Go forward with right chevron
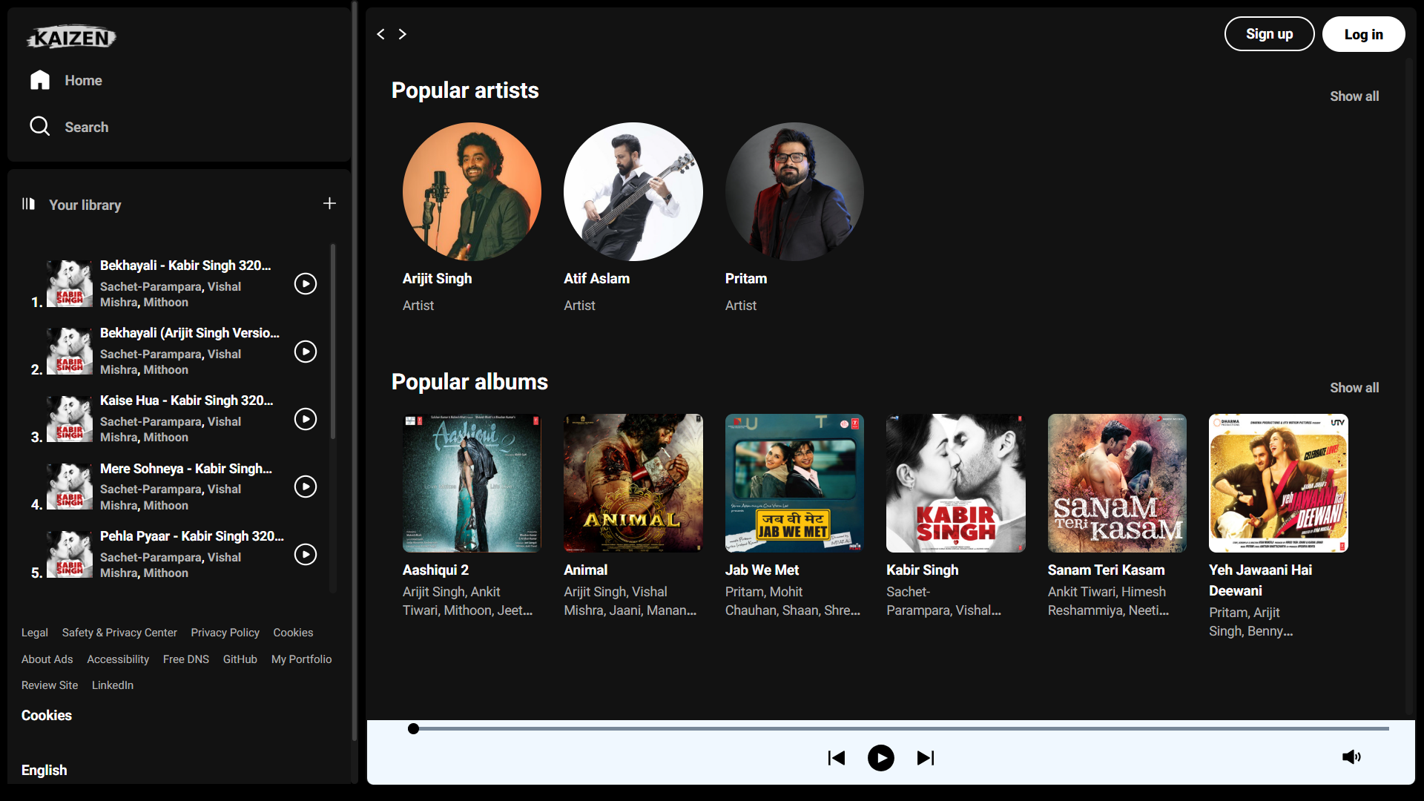The image size is (1424, 801). [403, 34]
